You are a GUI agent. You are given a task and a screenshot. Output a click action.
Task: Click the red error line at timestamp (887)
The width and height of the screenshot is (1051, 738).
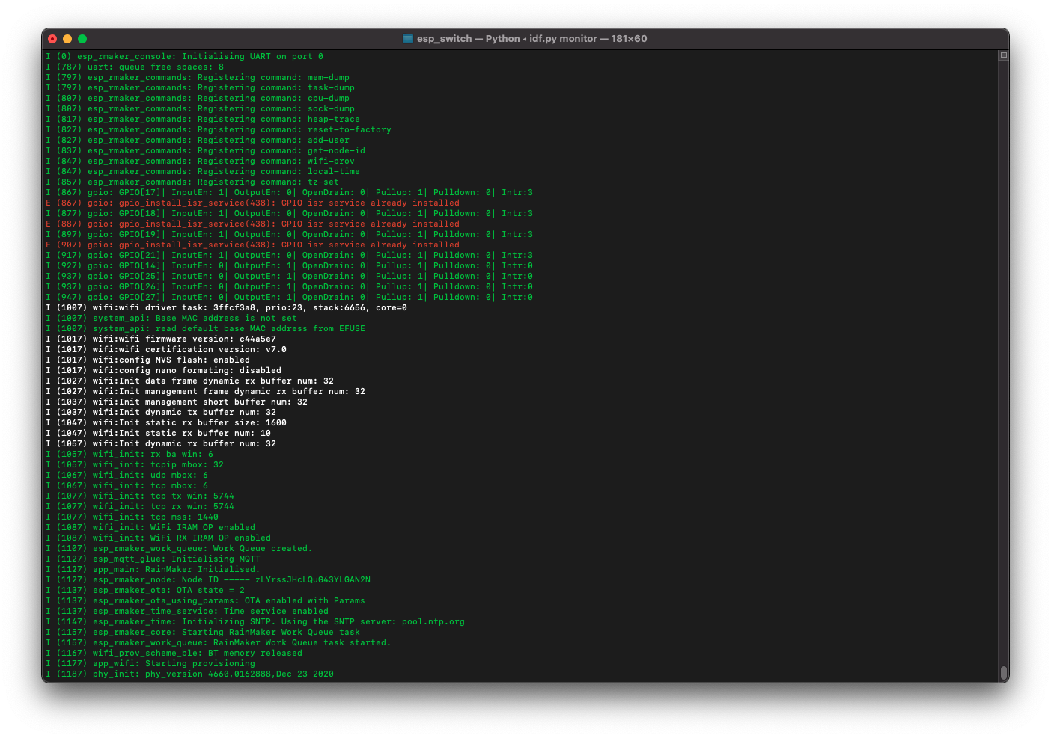tap(253, 224)
